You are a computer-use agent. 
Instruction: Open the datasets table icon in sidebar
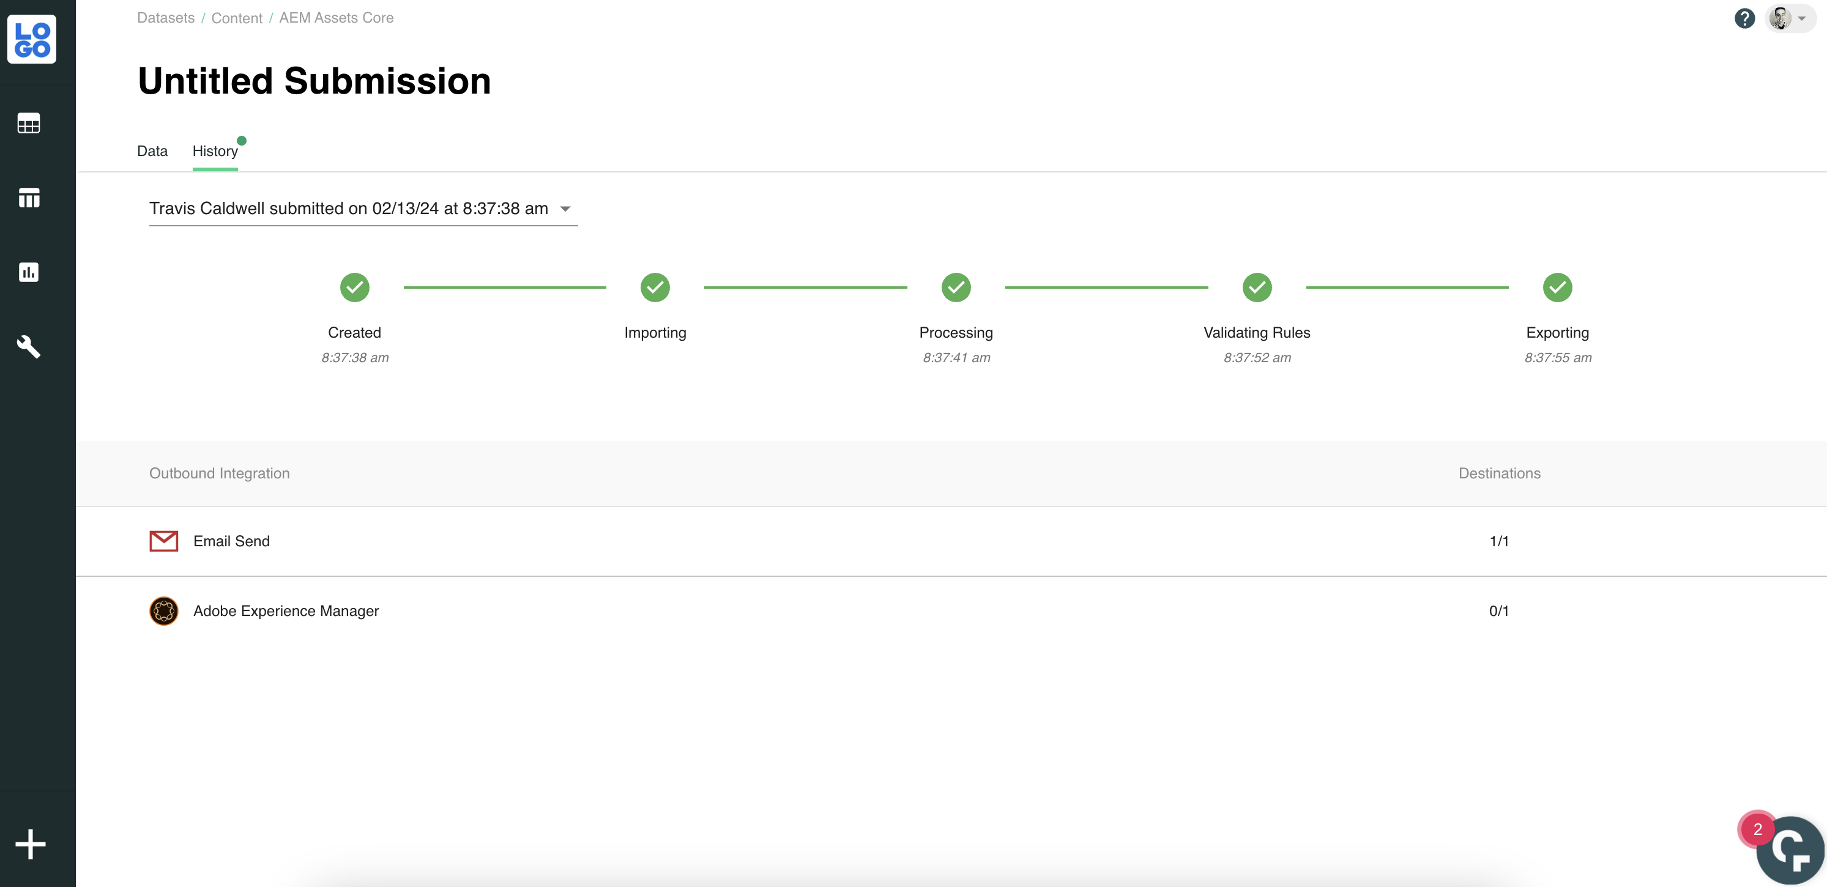[x=29, y=124]
